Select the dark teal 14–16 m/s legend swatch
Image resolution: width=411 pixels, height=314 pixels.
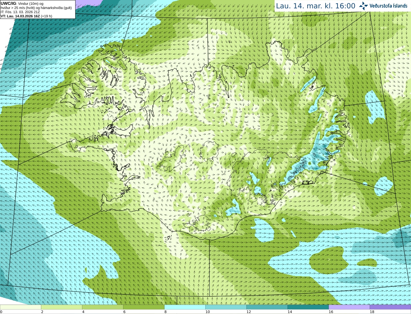308,307
